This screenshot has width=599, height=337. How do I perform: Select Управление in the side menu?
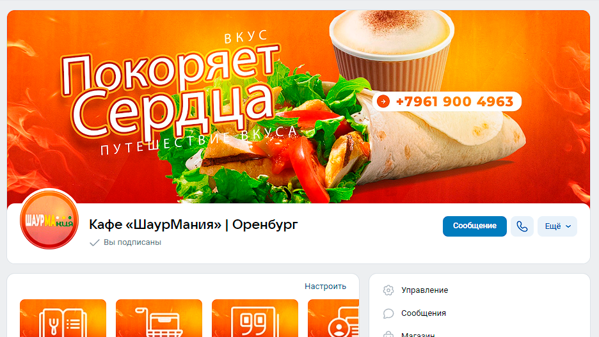click(424, 290)
